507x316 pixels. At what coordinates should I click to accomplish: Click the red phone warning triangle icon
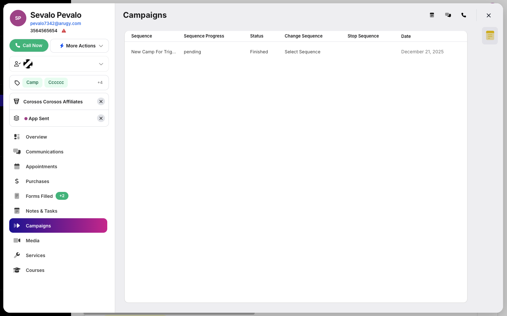64,31
